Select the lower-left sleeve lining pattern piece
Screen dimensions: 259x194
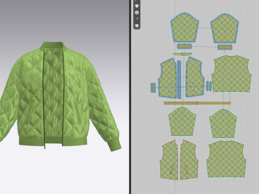[x=182, y=121]
